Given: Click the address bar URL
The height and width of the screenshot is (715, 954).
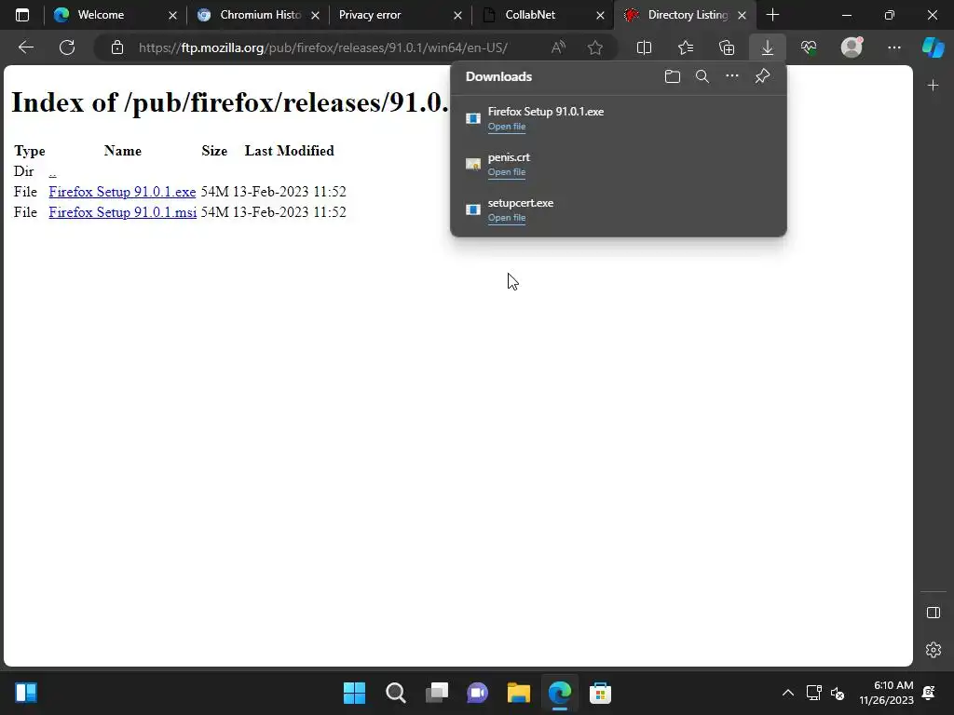Looking at the screenshot, I should click(322, 47).
